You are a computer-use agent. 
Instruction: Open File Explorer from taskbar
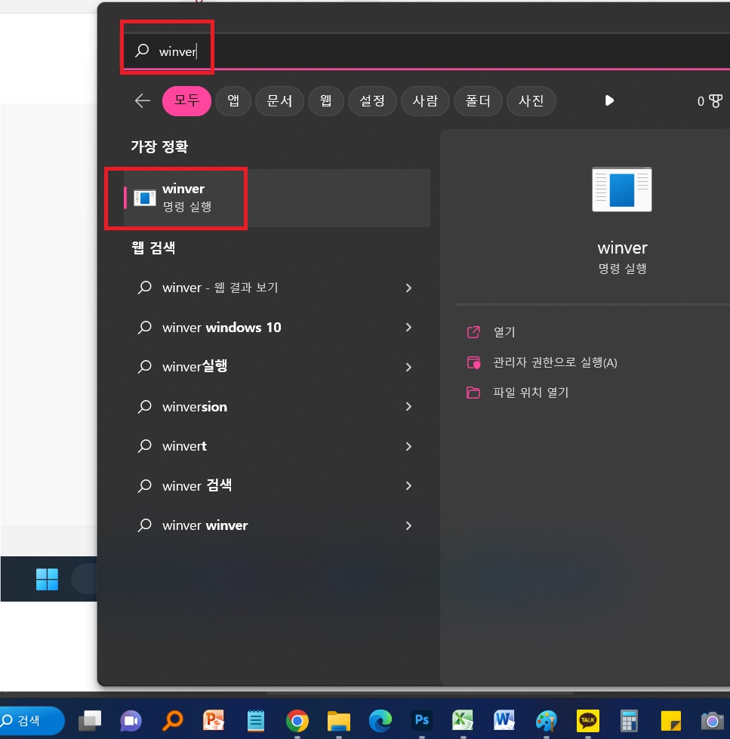(x=339, y=721)
